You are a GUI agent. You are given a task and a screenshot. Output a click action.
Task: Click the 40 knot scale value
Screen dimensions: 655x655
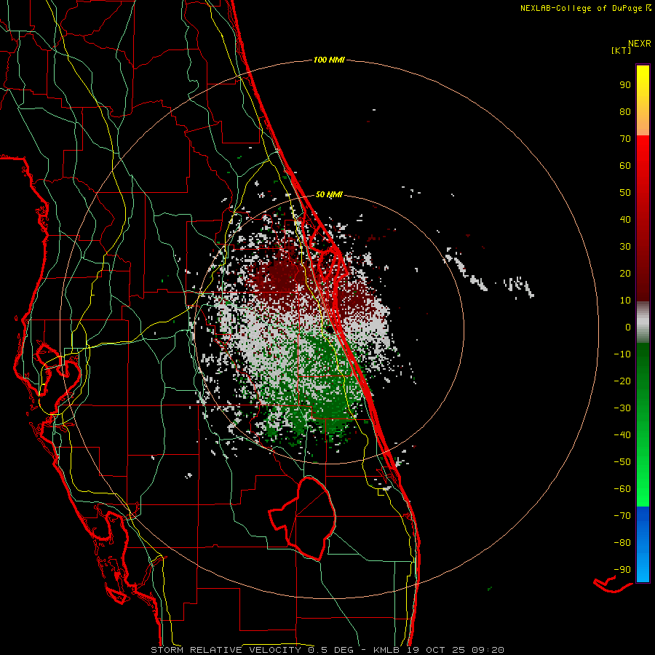[625, 220]
